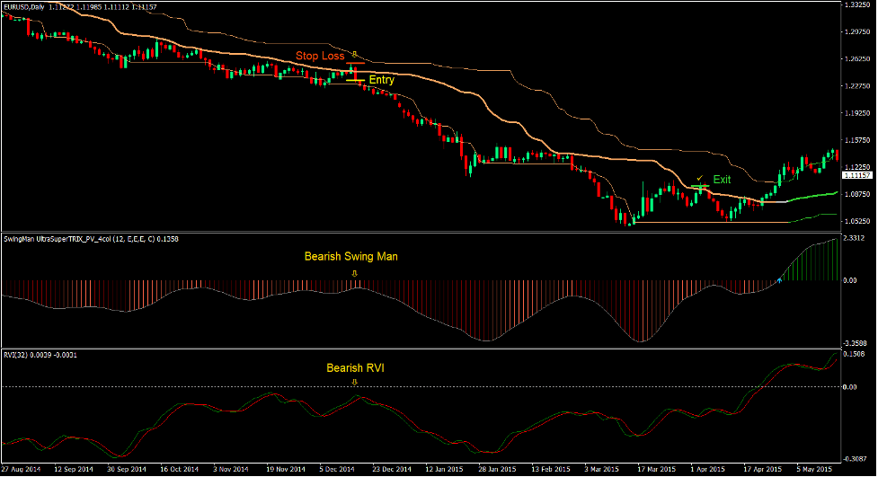Click the 1.26250 price axis level

(857, 58)
